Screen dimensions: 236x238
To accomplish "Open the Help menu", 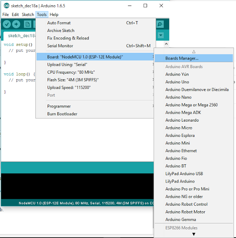I will pyautogui.click(x=54, y=15).
